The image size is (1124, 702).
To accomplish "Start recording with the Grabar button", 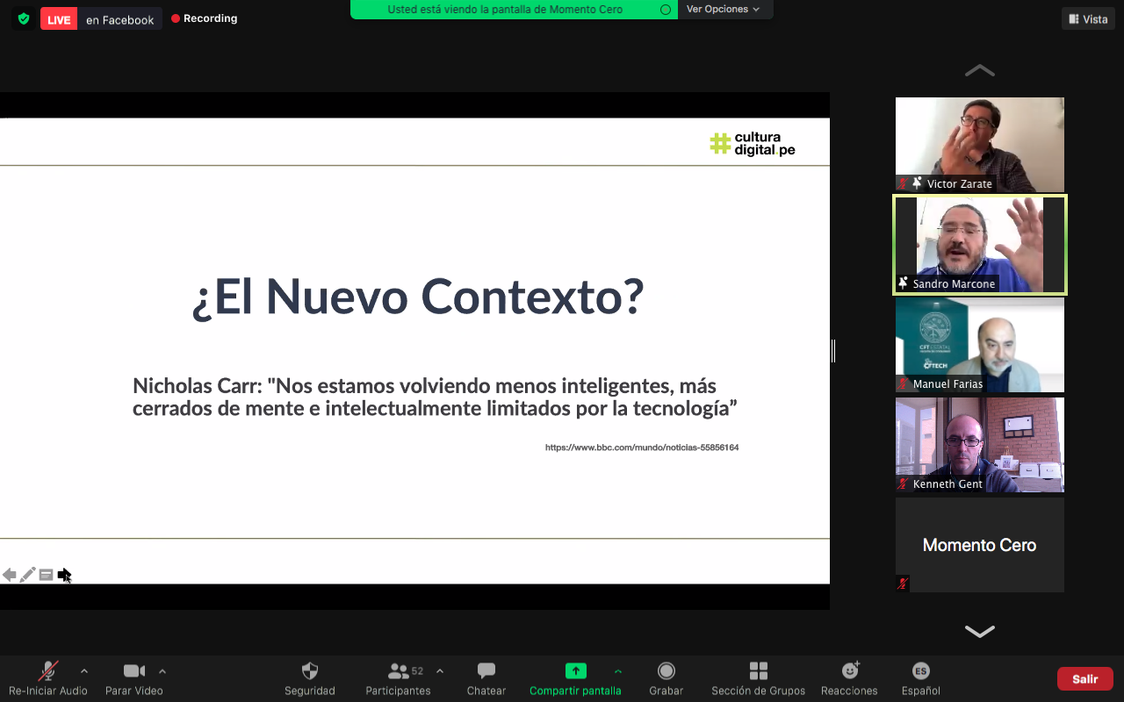I will point(666,671).
